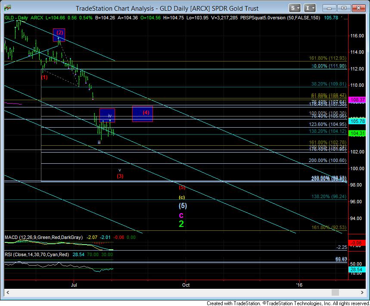Click the horizontal scrollbar thumb
Viewport: 370px width, 306px height.
tap(335, 292)
